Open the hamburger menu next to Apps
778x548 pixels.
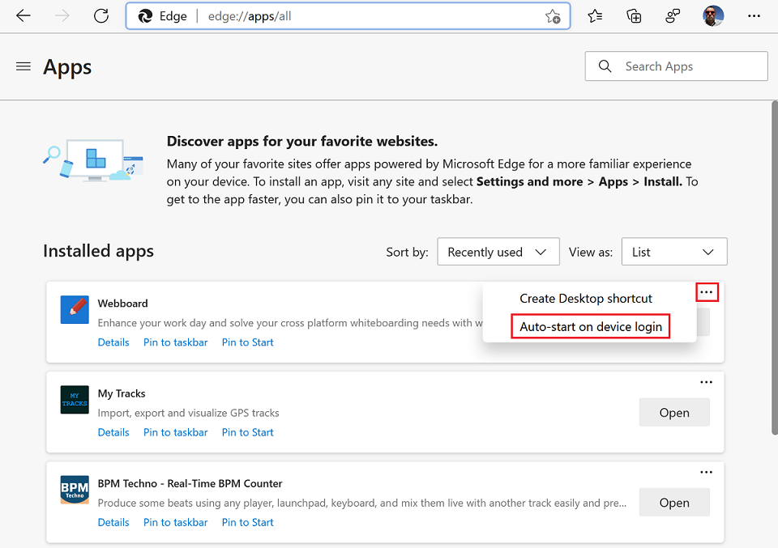(23, 66)
